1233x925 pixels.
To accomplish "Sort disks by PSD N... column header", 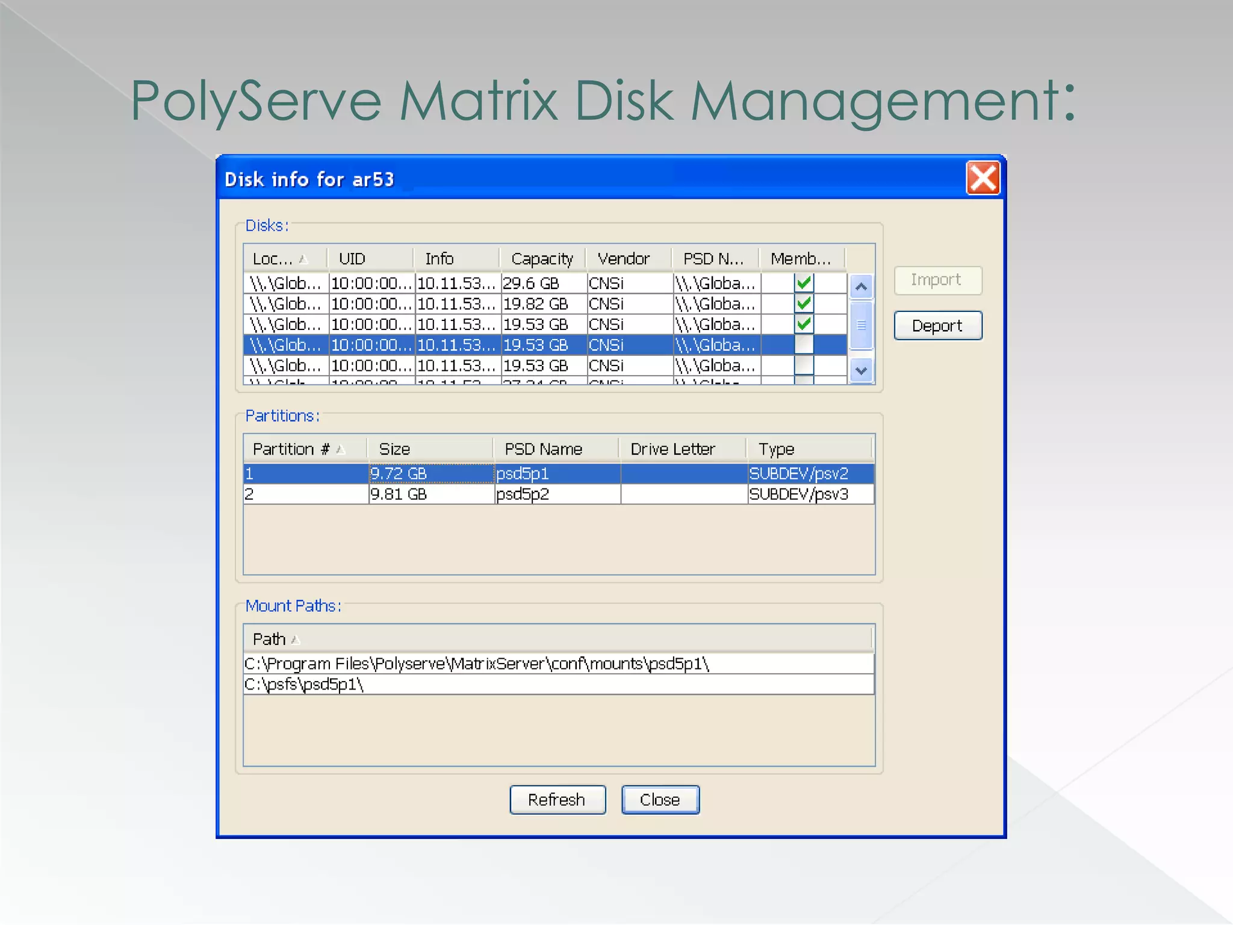I will point(715,259).
